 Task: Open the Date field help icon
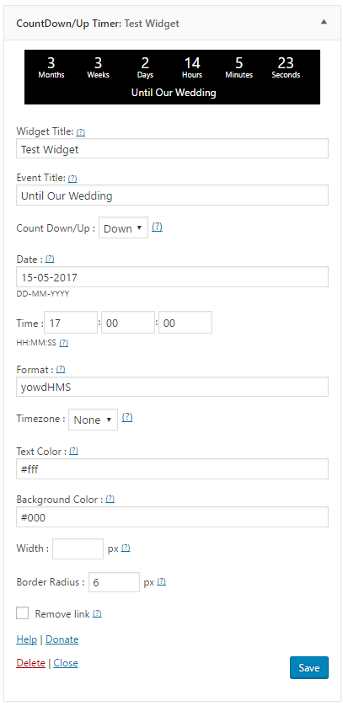click(50, 259)
